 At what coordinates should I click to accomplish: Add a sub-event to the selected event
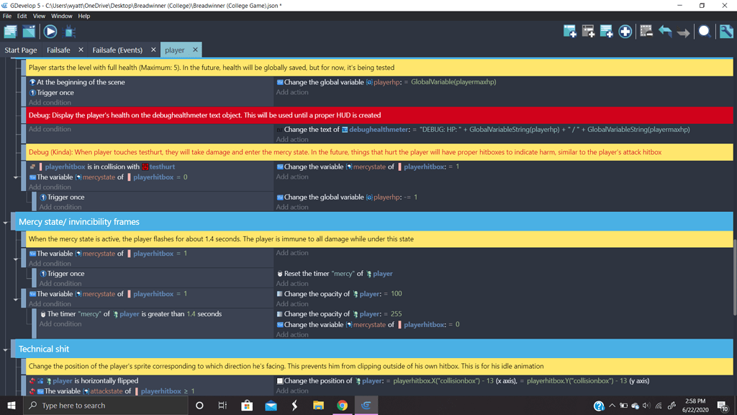[588, 31]
